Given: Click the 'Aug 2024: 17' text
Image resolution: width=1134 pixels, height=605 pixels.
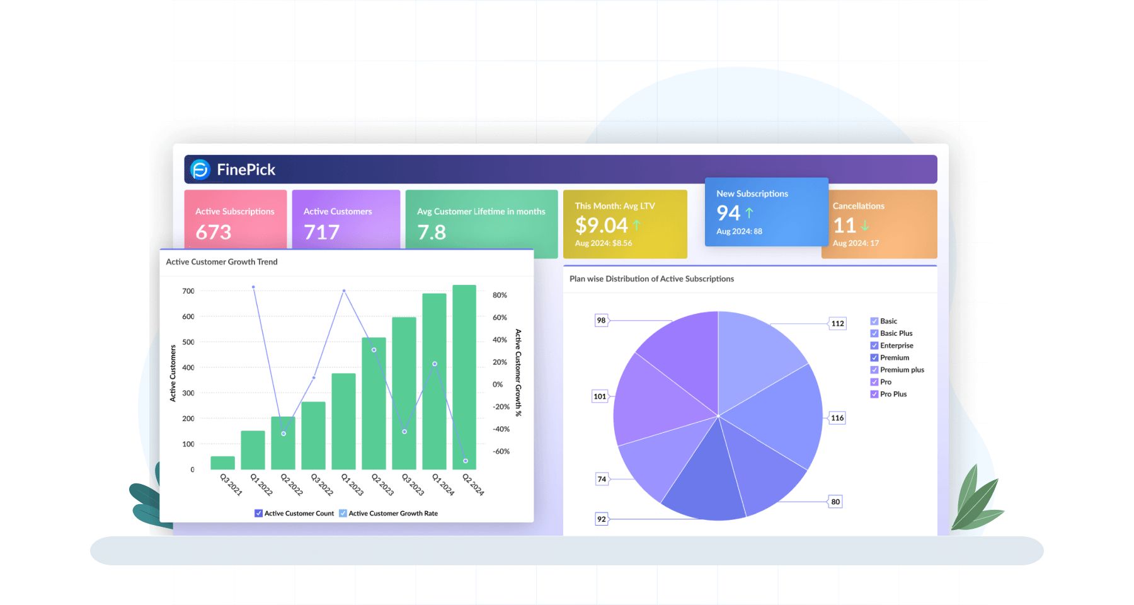Looking at the screenshot, I should [x=856, y=243].
